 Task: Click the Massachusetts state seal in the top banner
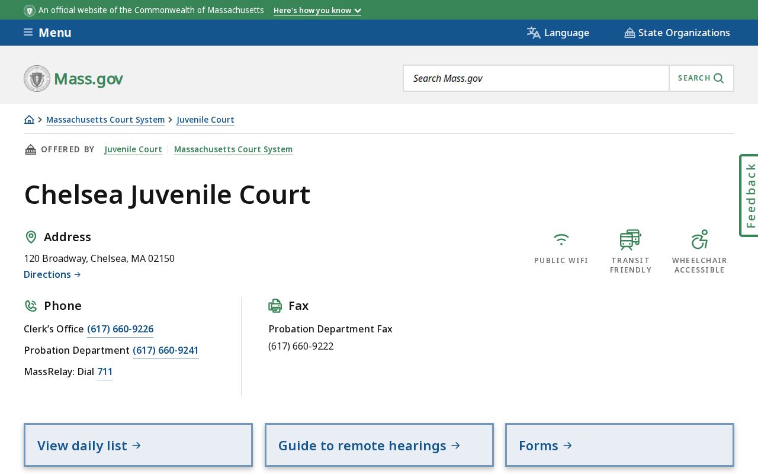pos(30,11)
